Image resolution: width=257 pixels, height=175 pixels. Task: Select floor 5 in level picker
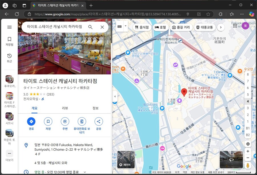click(x=248, y=95)
